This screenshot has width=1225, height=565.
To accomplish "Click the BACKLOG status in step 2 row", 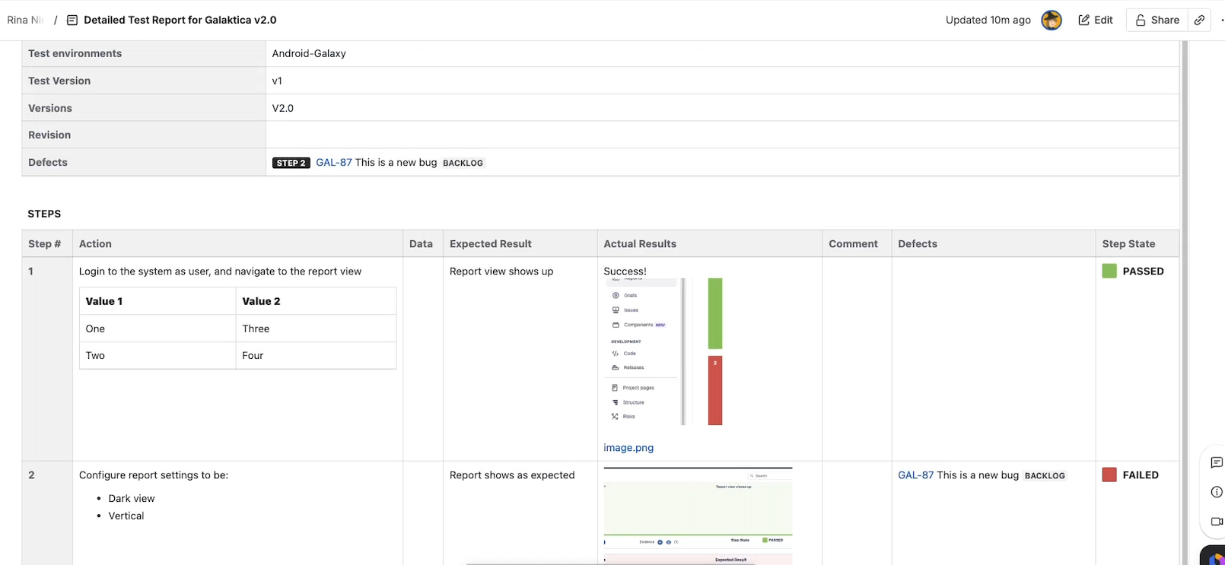I will pos(1045,476).
